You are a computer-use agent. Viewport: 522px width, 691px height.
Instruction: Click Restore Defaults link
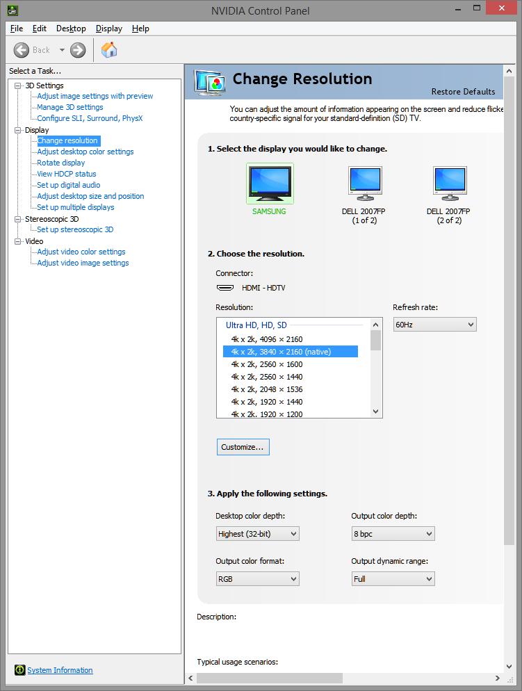click(463, 92)
